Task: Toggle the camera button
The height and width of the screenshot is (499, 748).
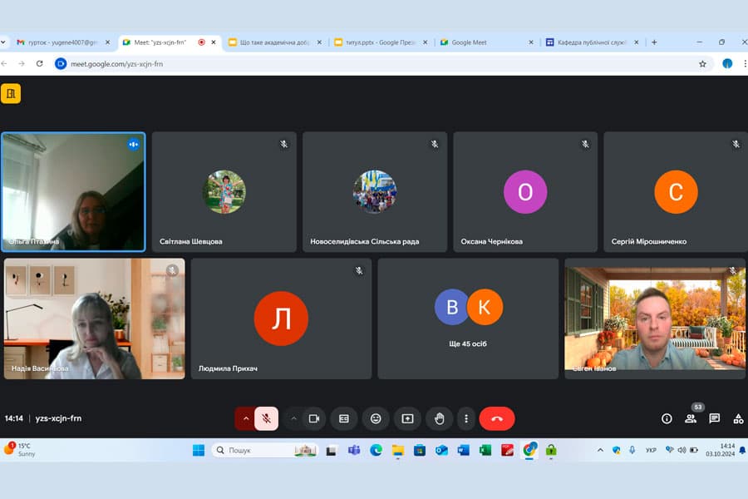Action: point(314,419)
